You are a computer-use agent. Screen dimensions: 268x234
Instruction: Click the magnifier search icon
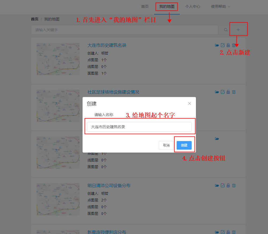pos(226,30)
